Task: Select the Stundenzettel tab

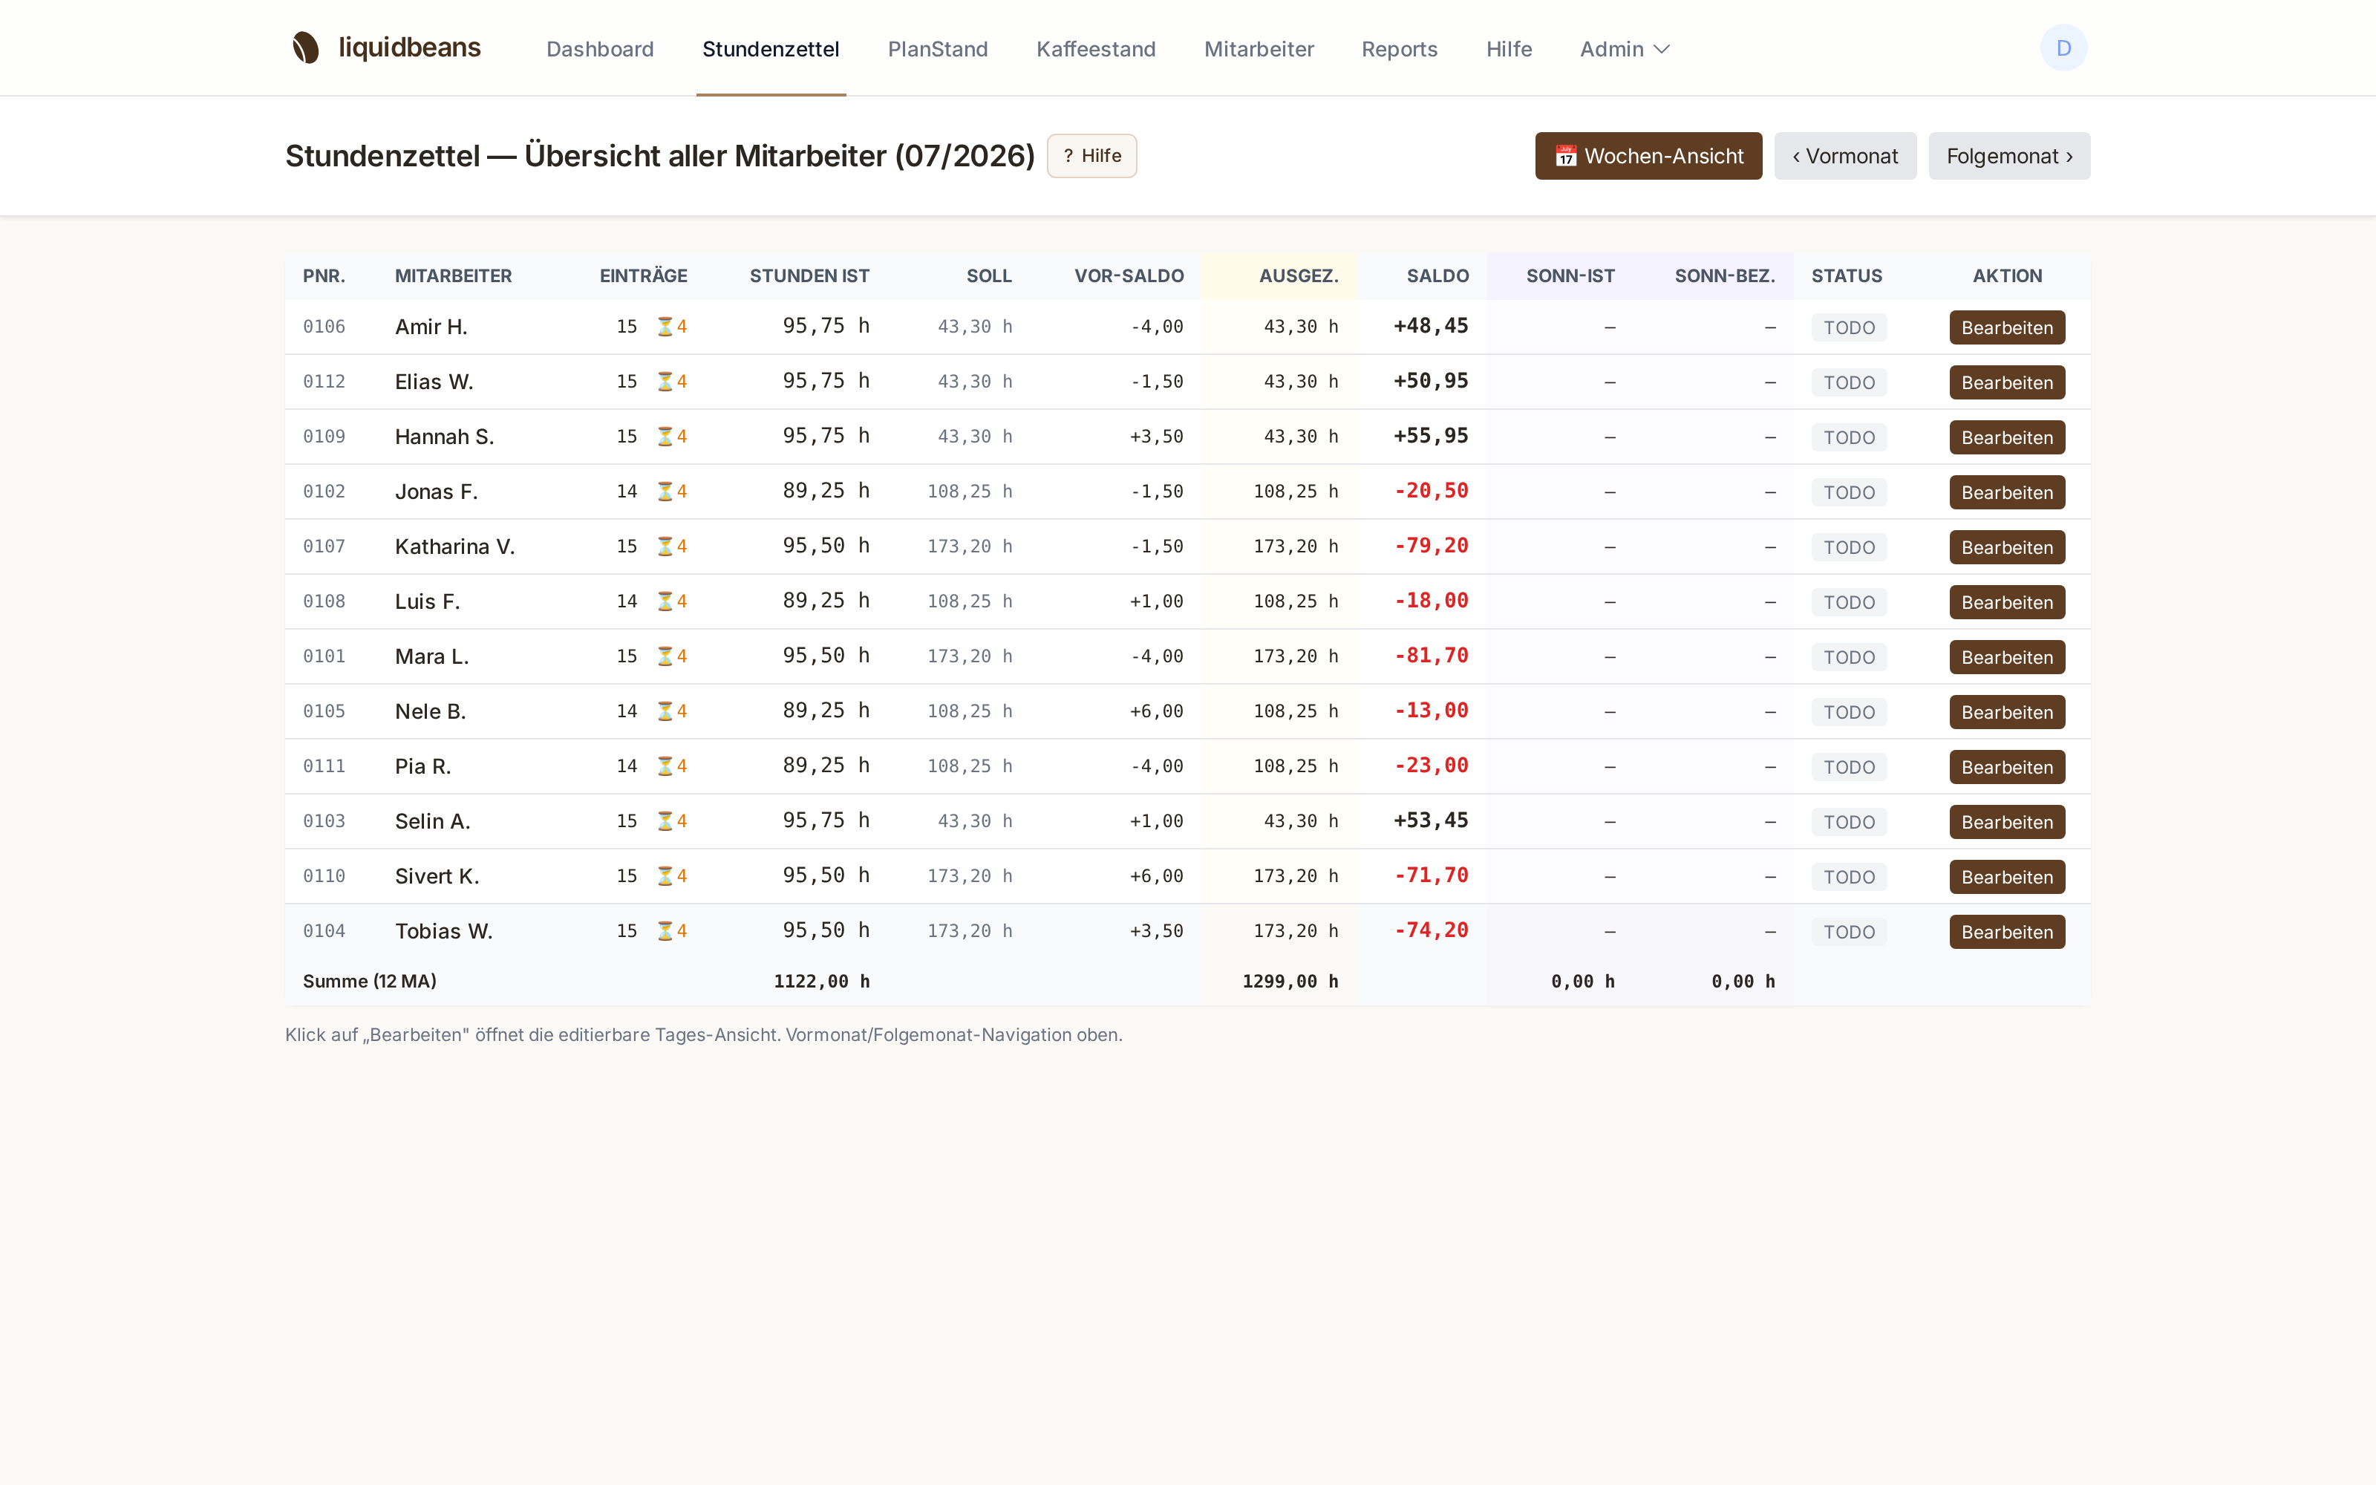Action: [x=771, y=49]
